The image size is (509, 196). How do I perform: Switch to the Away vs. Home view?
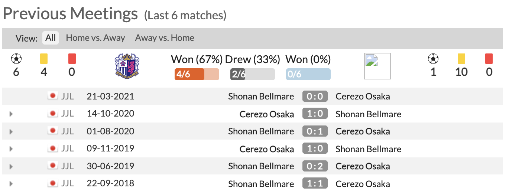165,38
